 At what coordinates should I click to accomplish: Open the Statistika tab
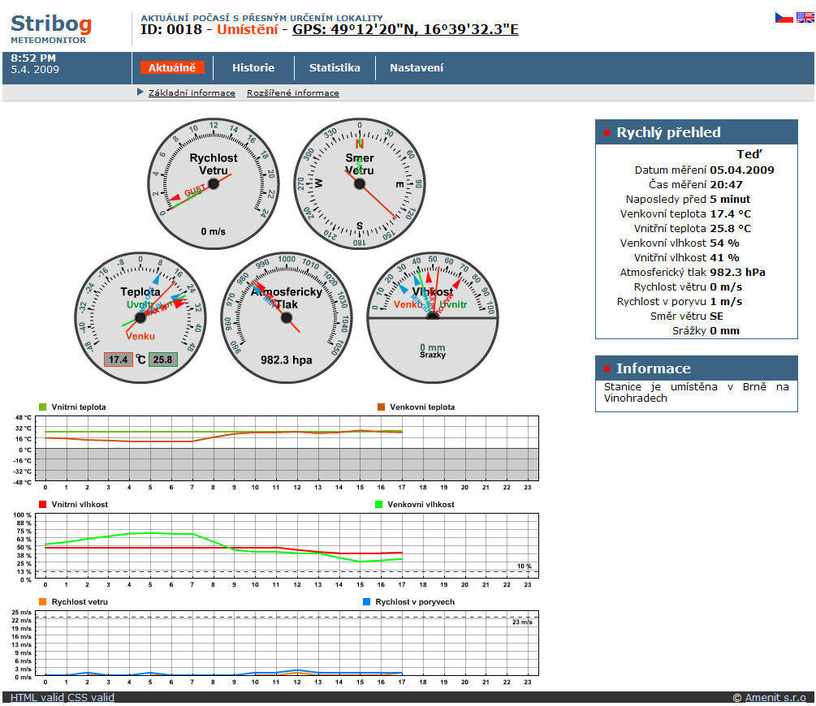335,68
